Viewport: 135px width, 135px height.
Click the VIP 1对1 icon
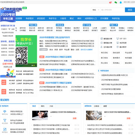117,39
